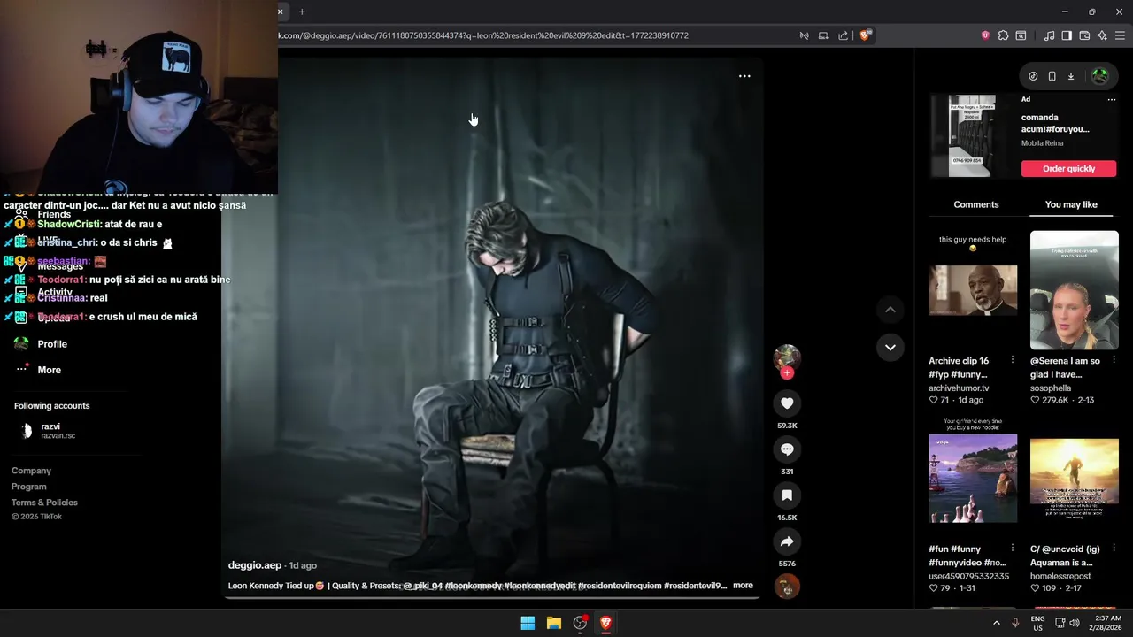Expand Terms & Policies footer section

click(x=44, y=503)
